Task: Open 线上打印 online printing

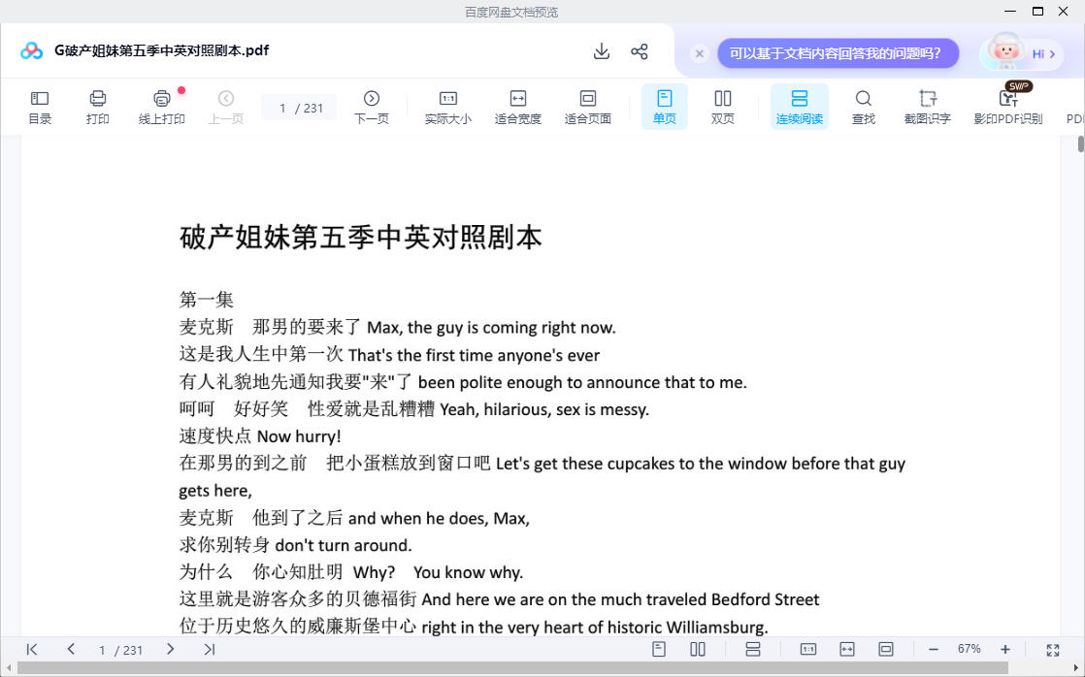Action: point(161,107)
